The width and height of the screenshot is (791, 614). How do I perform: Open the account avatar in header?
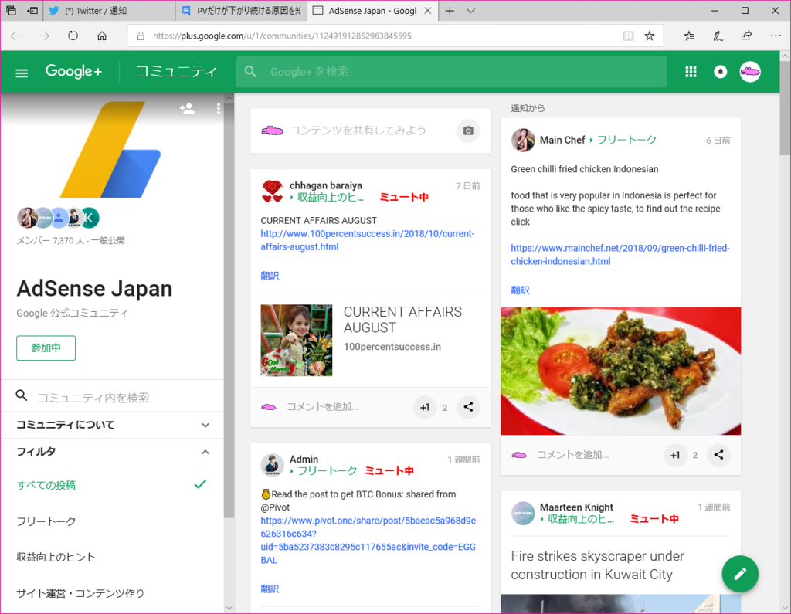[750, 72]
